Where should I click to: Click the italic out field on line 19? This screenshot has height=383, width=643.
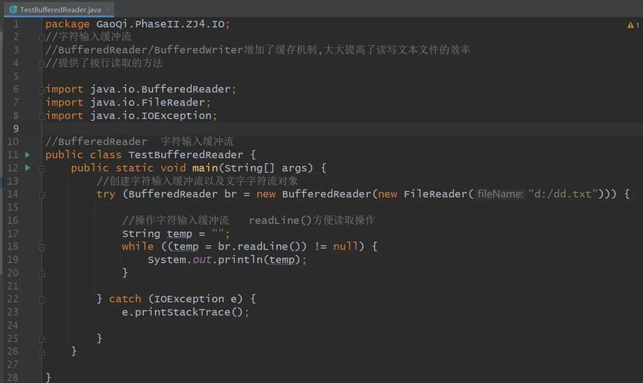[202, 260]
